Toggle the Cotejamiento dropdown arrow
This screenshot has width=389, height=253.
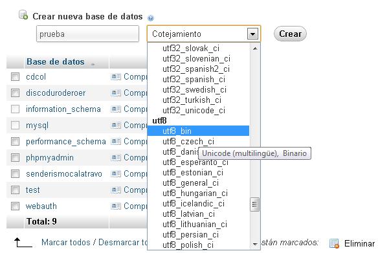pos(252,34)
